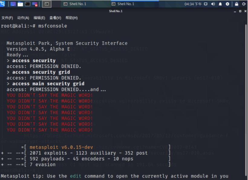Open the 帮助(H) menu
This screenshot has height=180, width=248.
71,18
